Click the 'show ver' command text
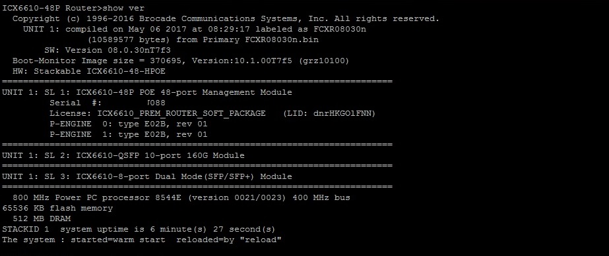Viewport: 609px width, 256px height. coord(124,8)
